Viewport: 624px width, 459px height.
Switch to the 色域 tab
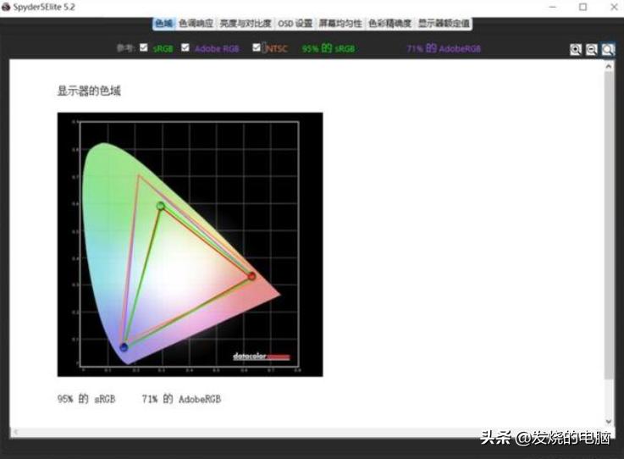[x=164, y=24]
